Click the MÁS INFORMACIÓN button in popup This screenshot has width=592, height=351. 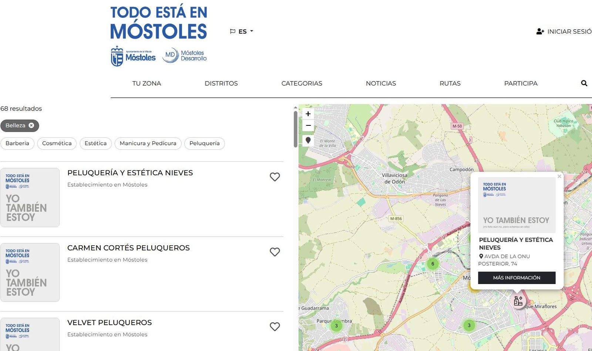click(517, 278)
